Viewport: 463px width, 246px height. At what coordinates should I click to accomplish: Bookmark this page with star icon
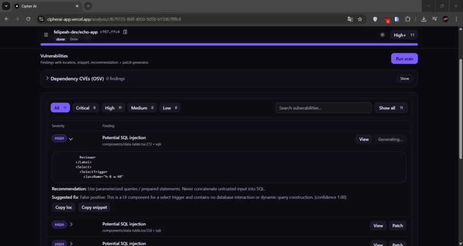coord(360,19)
